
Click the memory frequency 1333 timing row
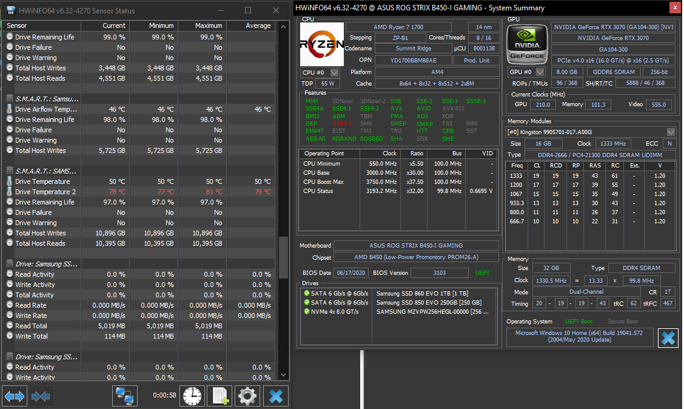tap(591, 175)
